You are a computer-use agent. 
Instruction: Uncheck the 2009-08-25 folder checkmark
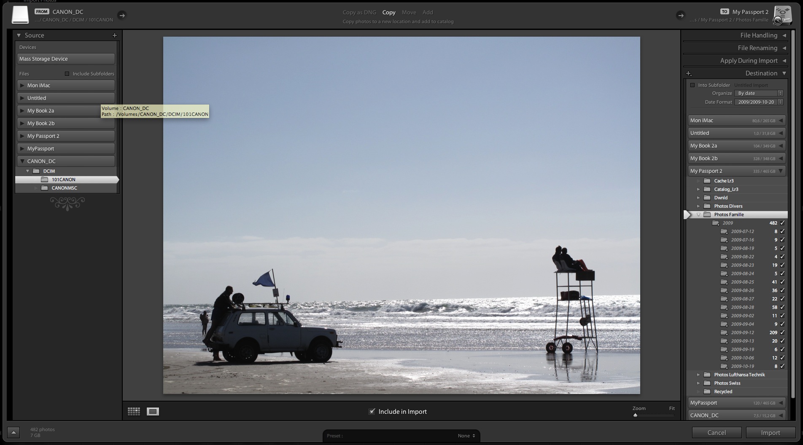(x=783, y=282)
